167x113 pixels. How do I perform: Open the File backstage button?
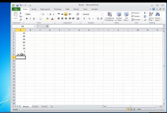[16, 9]
